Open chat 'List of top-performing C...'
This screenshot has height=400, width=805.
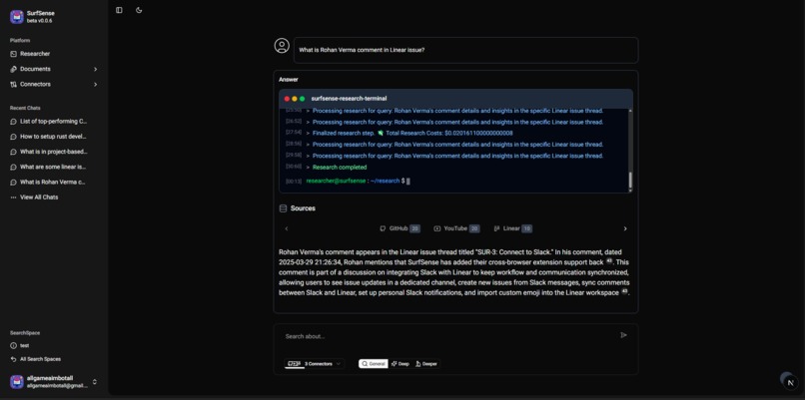click(x=53, y=122)
